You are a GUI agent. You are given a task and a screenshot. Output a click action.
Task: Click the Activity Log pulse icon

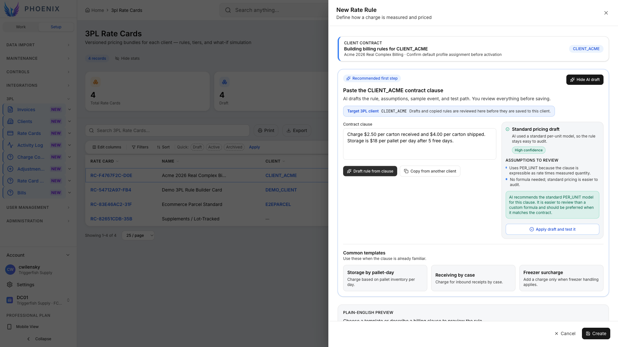pyautogui.click(x=10, y=145)
